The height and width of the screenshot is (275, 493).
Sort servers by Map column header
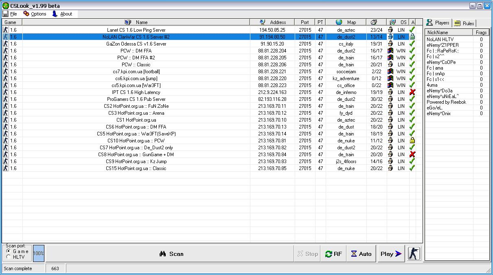346,22
